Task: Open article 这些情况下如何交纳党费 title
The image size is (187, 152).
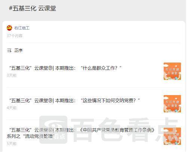Action: pos(74,101)
